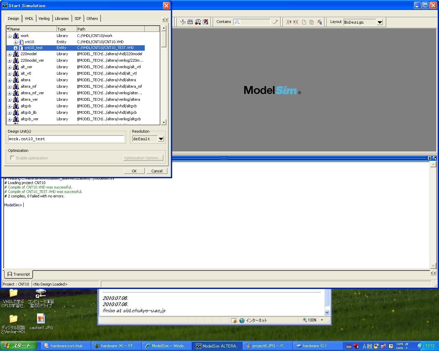Open caution1.JPG desktop file
The height and width of the screenshot is (351, 439).
tap(41, 322)
